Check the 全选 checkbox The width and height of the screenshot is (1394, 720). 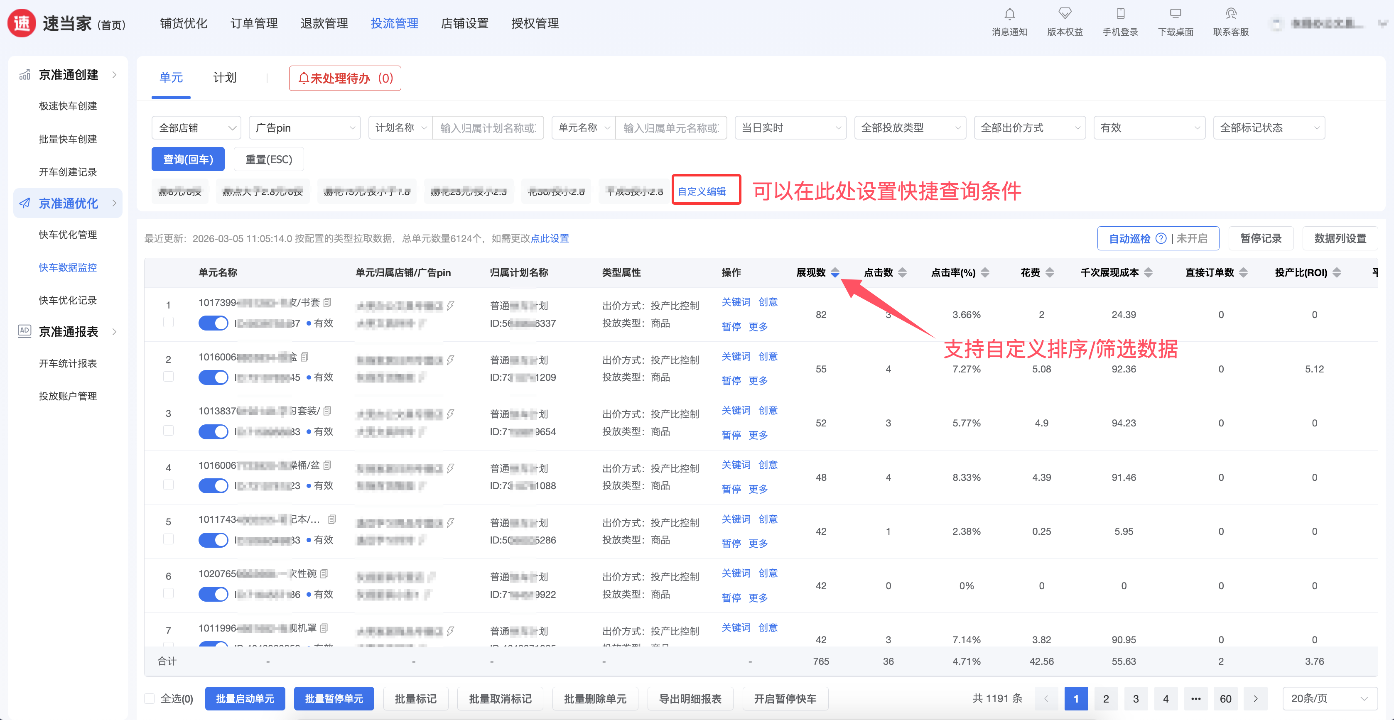pos(150,698)
